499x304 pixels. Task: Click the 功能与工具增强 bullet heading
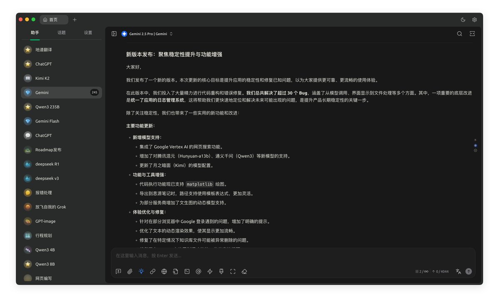coord(149,175)
